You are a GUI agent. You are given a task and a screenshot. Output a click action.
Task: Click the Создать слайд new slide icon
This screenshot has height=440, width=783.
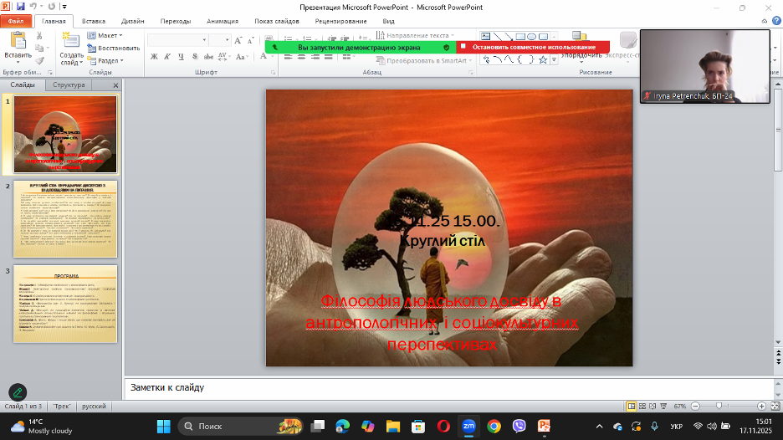70,40
